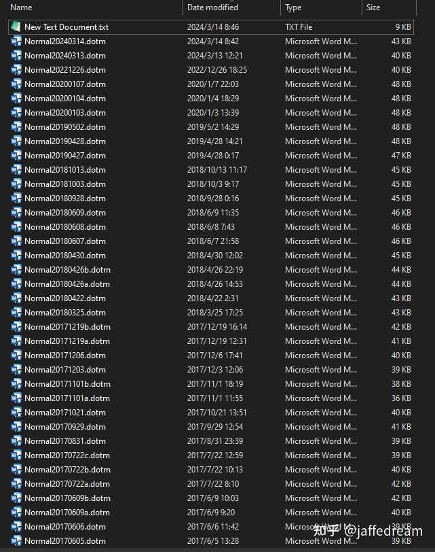The image size is (435, 552).
Task: Click the 2020/1/3 13:39 date entry
Action: coord(213,113)
